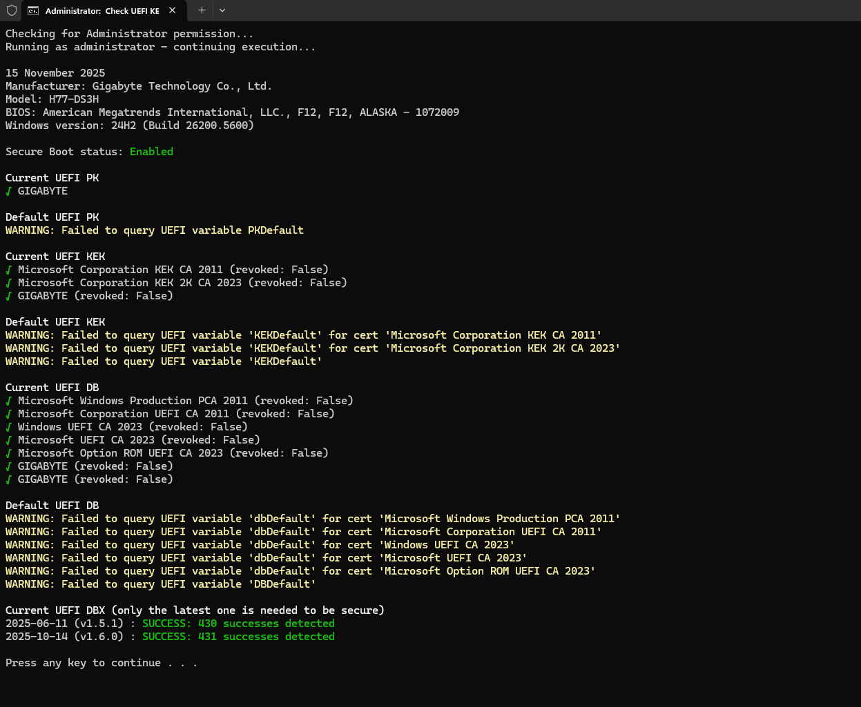
Task: Select the Administrator: Check UEFI KE tab
Action: point(101,10)
